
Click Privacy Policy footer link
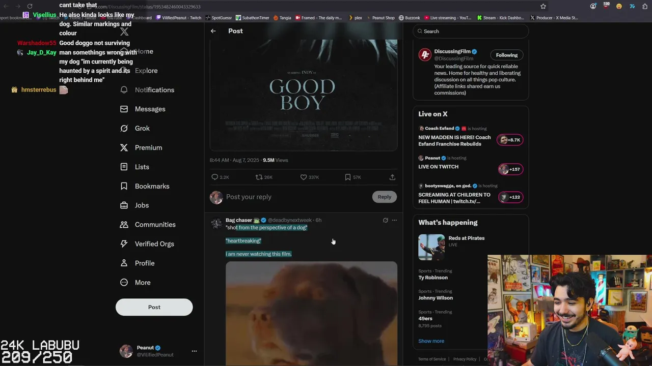point(465,359)
